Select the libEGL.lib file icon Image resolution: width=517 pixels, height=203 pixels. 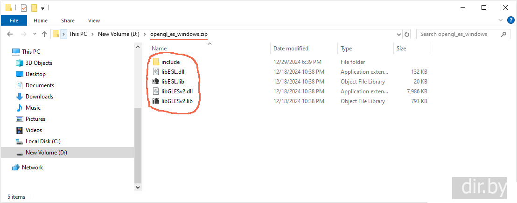156,82
